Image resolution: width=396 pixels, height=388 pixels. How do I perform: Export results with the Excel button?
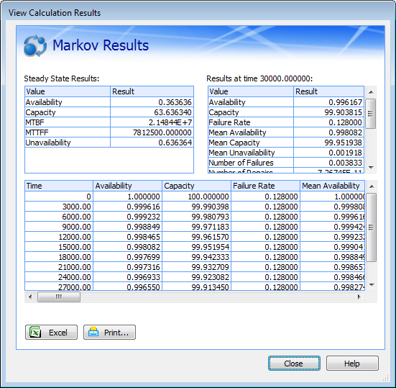pyautogui.click(x=51, y=332)
